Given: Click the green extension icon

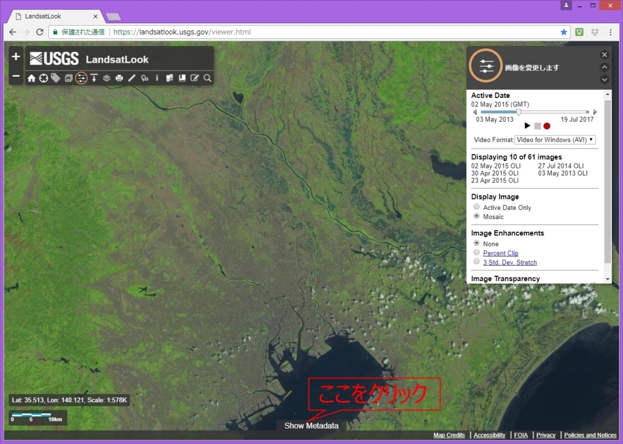Looking at the screenshot, I should click(x=579, y=32).
